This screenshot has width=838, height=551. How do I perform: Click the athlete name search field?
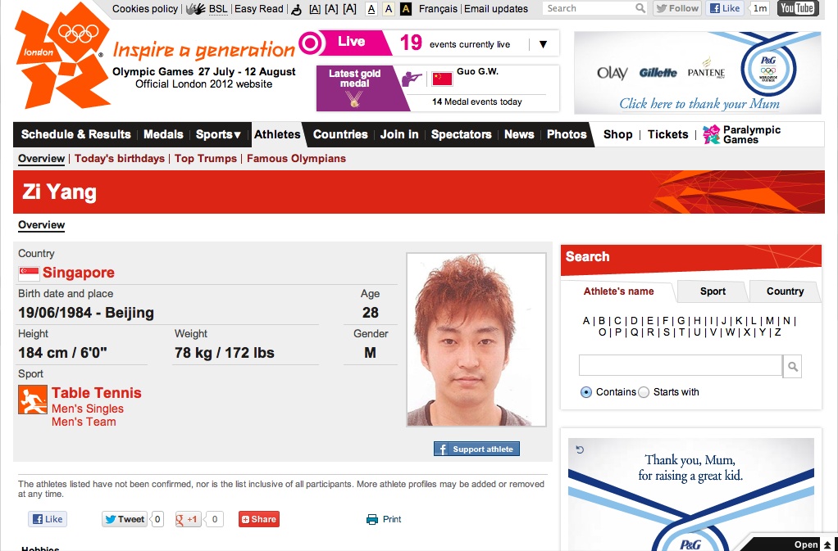[x=680, y=365]
